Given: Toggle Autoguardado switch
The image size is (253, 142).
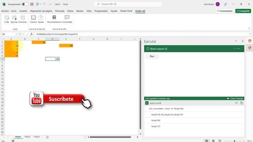Looking at the screenshot, I should [x=25, y=4].
